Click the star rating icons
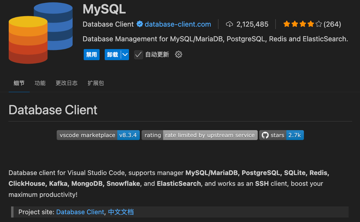360x222 pixels. pos(302,24)
